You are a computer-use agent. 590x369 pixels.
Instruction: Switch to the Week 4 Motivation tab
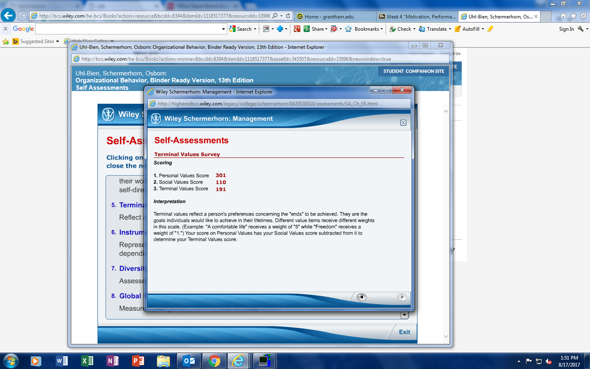pyautogui.click(x=417, y=16)
